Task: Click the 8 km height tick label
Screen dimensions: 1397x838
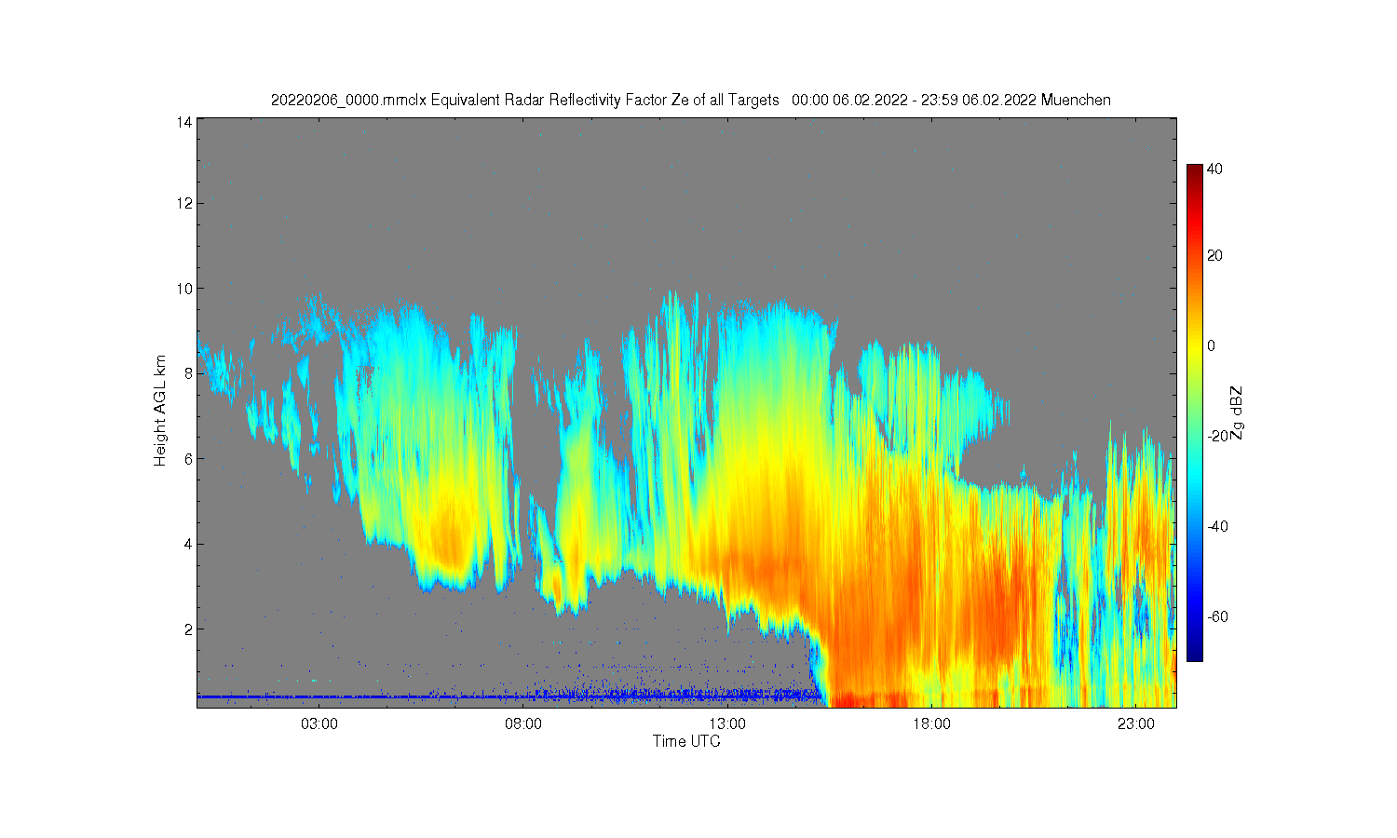Action: tap(189, 373)
